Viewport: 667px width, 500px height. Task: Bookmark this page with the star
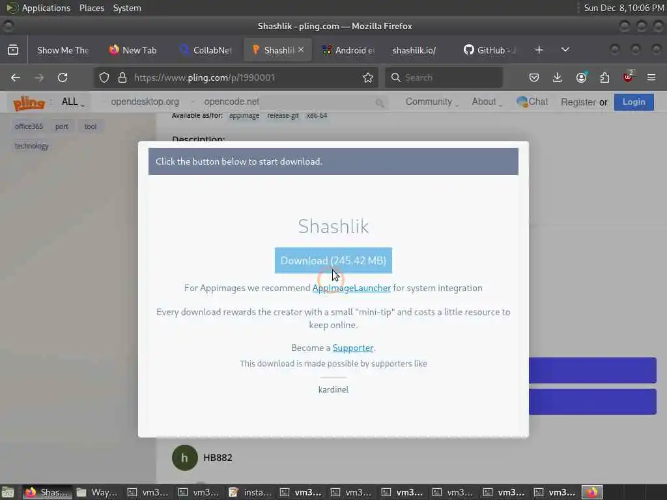coord(368,77)
